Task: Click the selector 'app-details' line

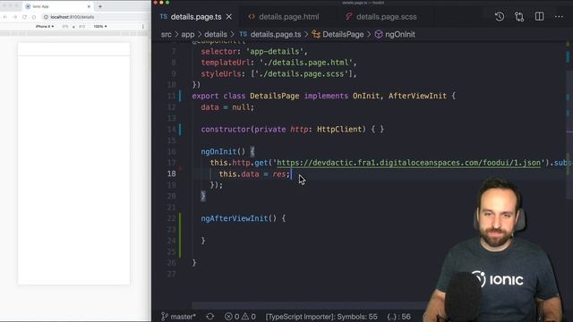Action: point(254,52)
